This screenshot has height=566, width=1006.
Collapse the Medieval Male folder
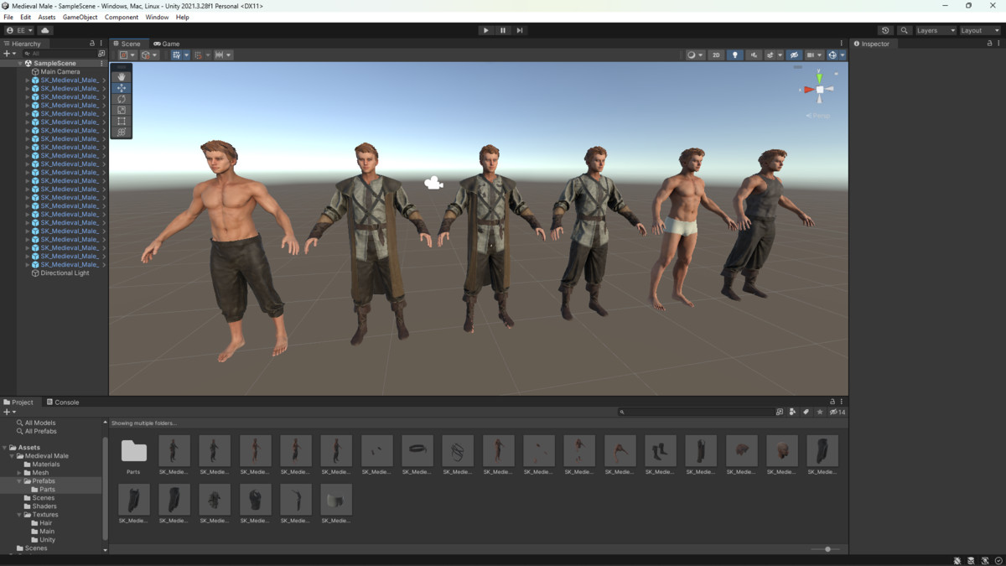pyautogui.click(x=12, y=456)
